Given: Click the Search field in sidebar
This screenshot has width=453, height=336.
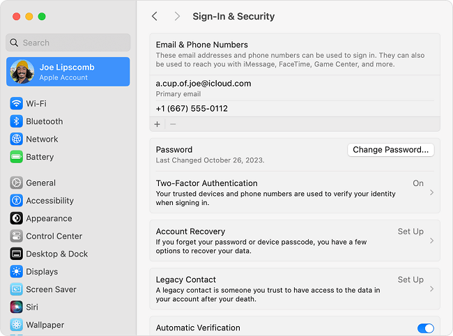Looking at the screenshot, I should coord(68,43).
